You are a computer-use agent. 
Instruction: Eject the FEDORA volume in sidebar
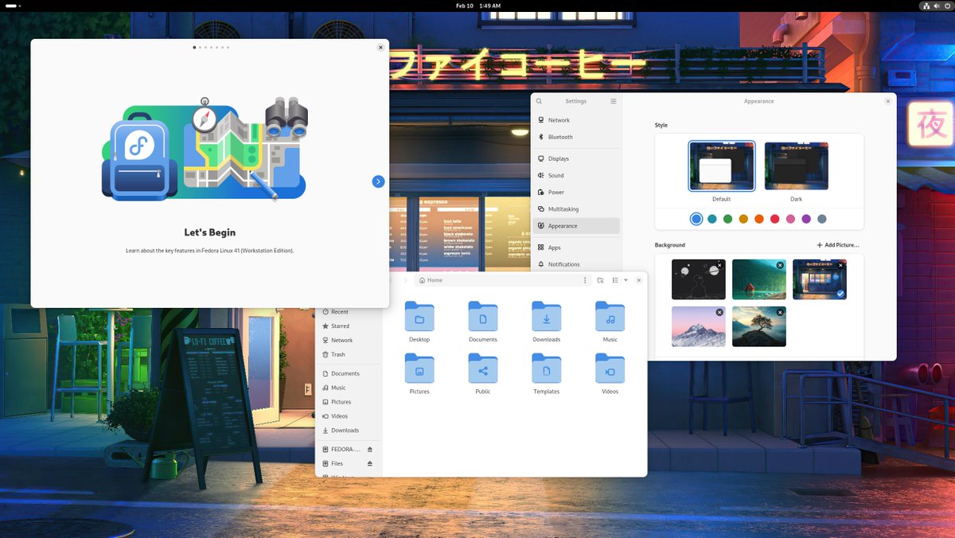[369, 449]
